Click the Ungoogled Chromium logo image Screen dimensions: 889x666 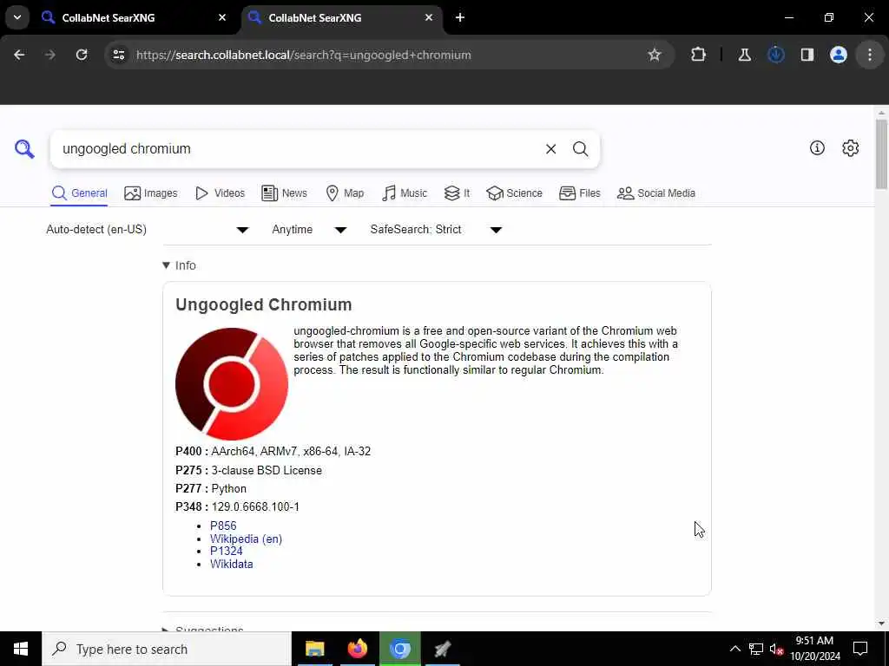(232, 384)
